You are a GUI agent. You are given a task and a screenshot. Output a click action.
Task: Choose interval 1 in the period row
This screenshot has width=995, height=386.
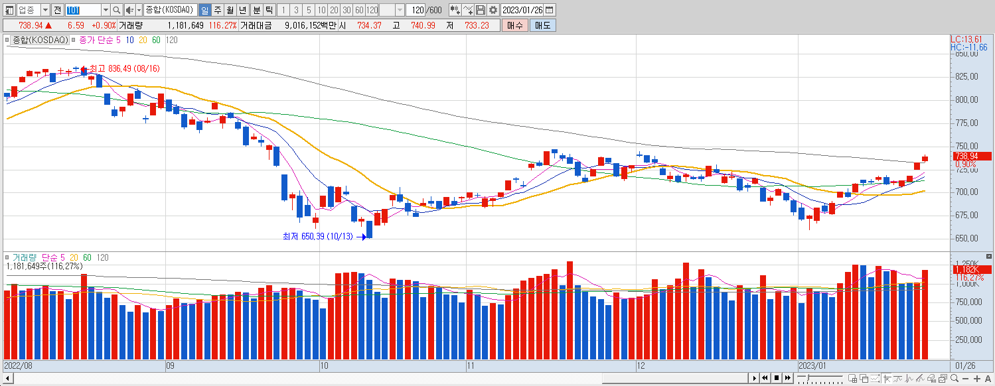tap(283, 10)
